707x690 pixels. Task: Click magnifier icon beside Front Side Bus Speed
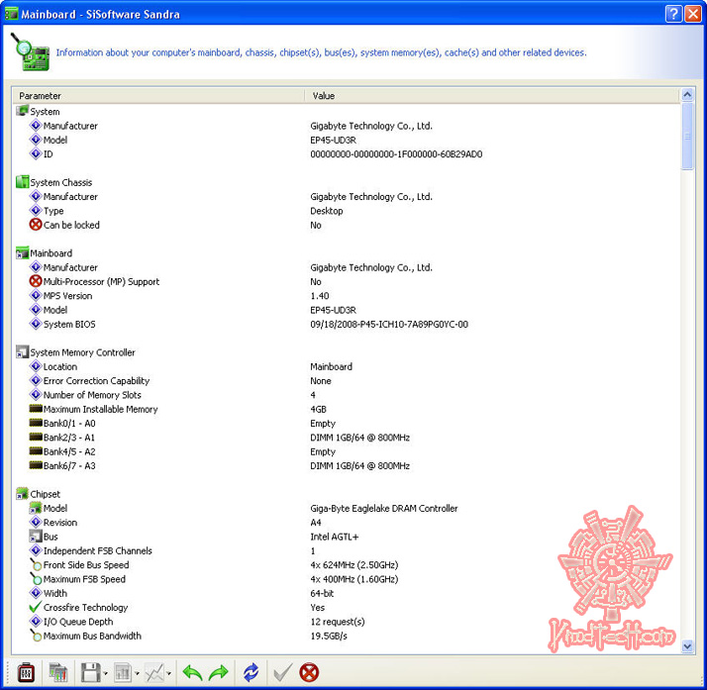coord(36,564)
